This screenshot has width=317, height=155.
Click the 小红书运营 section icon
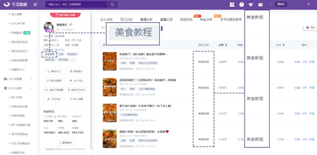(6, 88)
